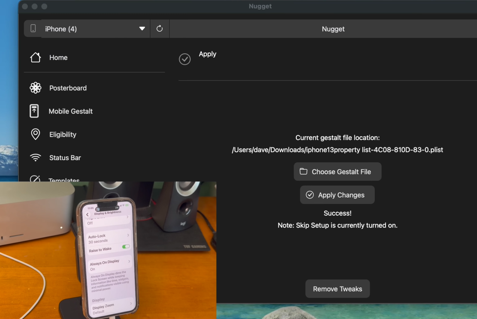Image resolution: width=477 pixels, height=319 pixels.
Task: Open Always On Display row on the iPhone
Action: (x=110, y=265)
